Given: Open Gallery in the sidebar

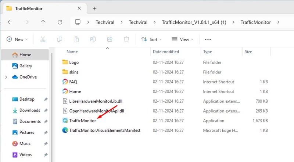Looking at the screenshot, I should (x=26, y=66).
